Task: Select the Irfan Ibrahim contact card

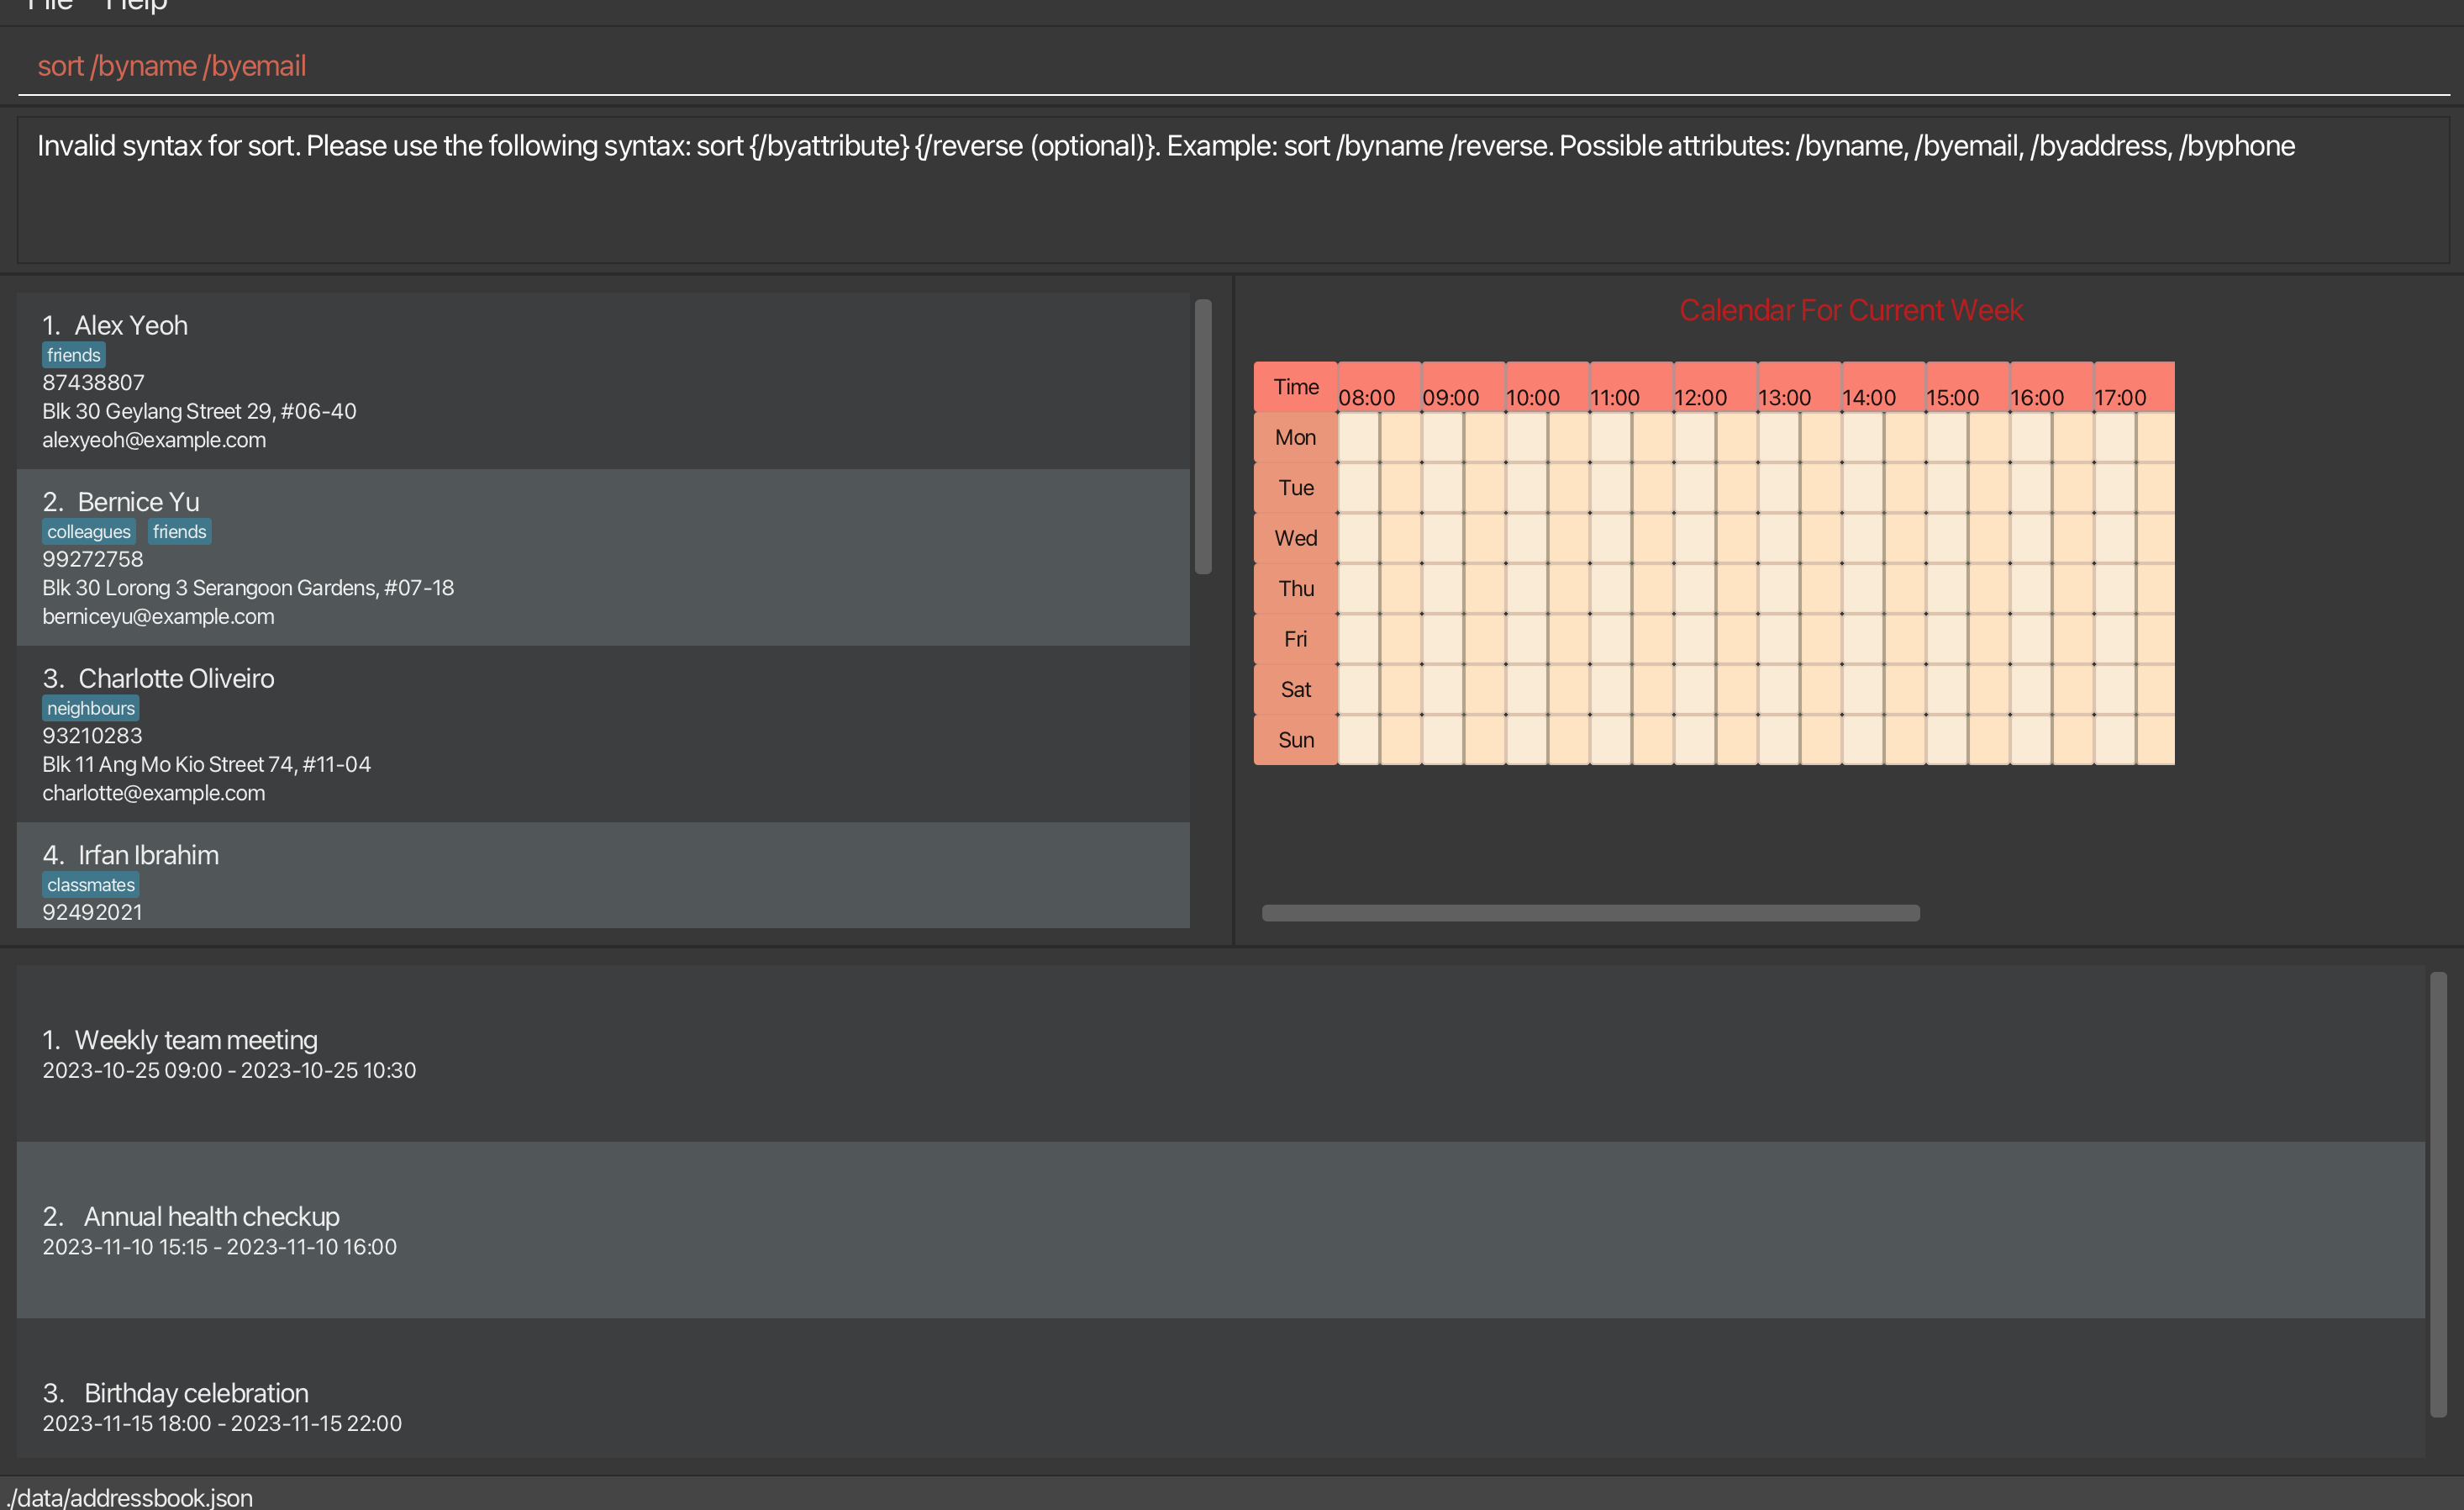Action: [602, 877]
